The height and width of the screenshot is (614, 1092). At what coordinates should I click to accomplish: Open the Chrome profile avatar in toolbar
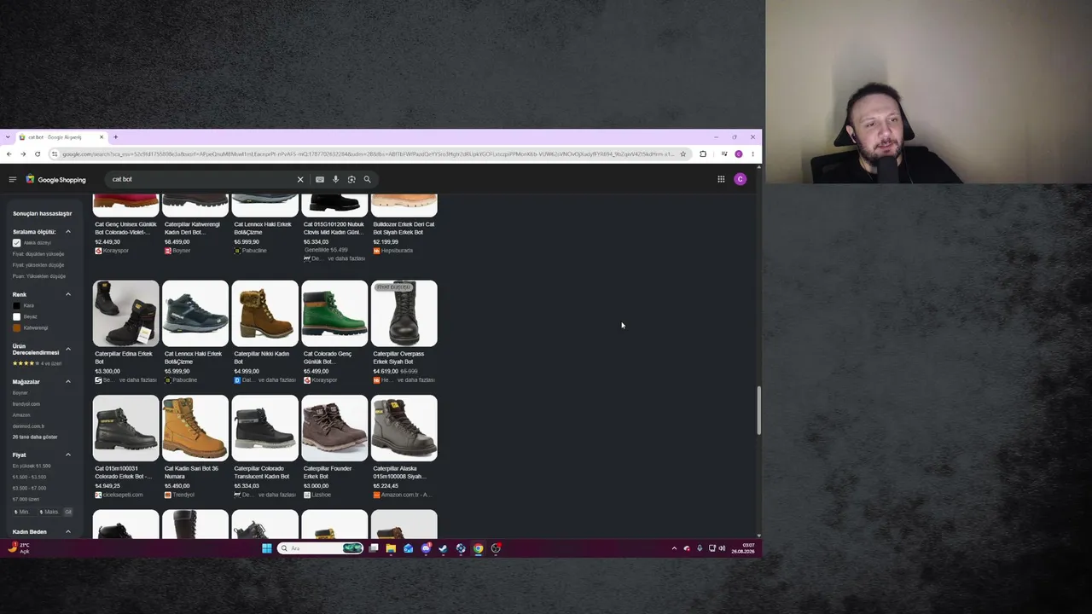(x=739, y=154)
